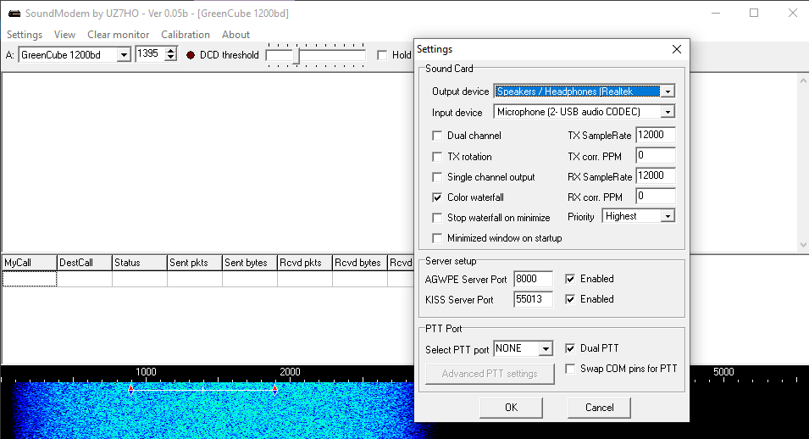
Task: Click the monitor scrollbar up arrow
Action: [803, 81]
